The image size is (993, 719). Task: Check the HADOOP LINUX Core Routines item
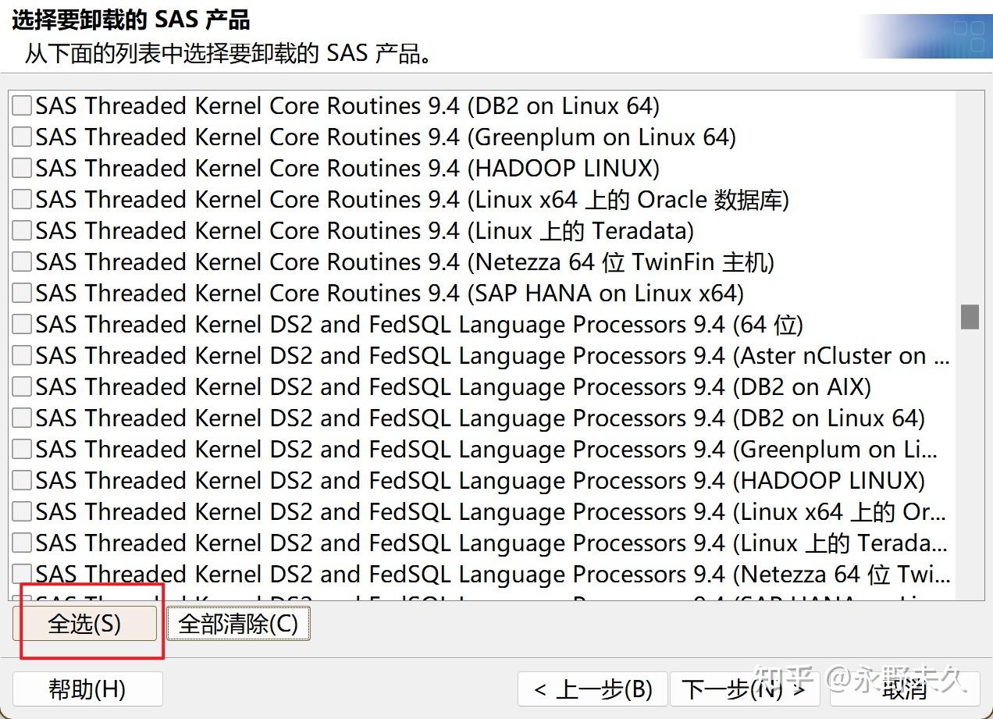[x=21, y=168]
